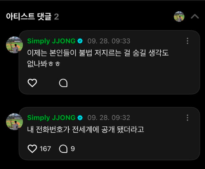
Task: Click the 09. 28. 09:33 timestamp
Action: pyautogui.click(x=109, y=41)
